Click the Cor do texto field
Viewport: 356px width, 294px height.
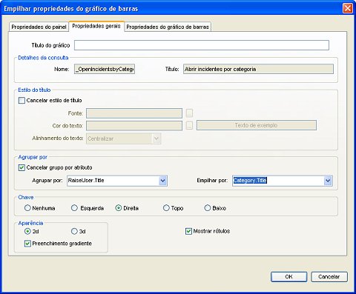point(134,126)
